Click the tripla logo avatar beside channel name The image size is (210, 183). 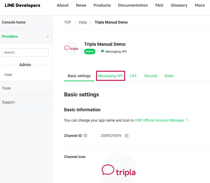71,48
